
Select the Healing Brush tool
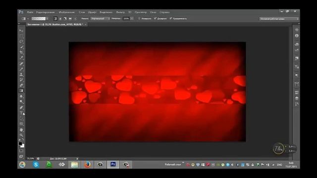tap(21, 64)
